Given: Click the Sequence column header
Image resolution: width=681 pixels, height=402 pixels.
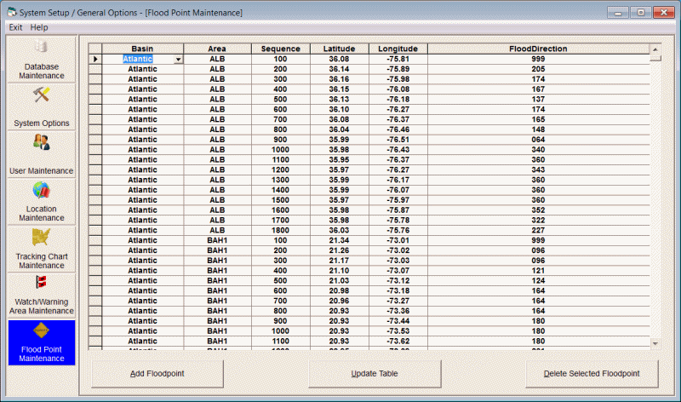Looking at the screenshot, I should [x=280, y=49].
